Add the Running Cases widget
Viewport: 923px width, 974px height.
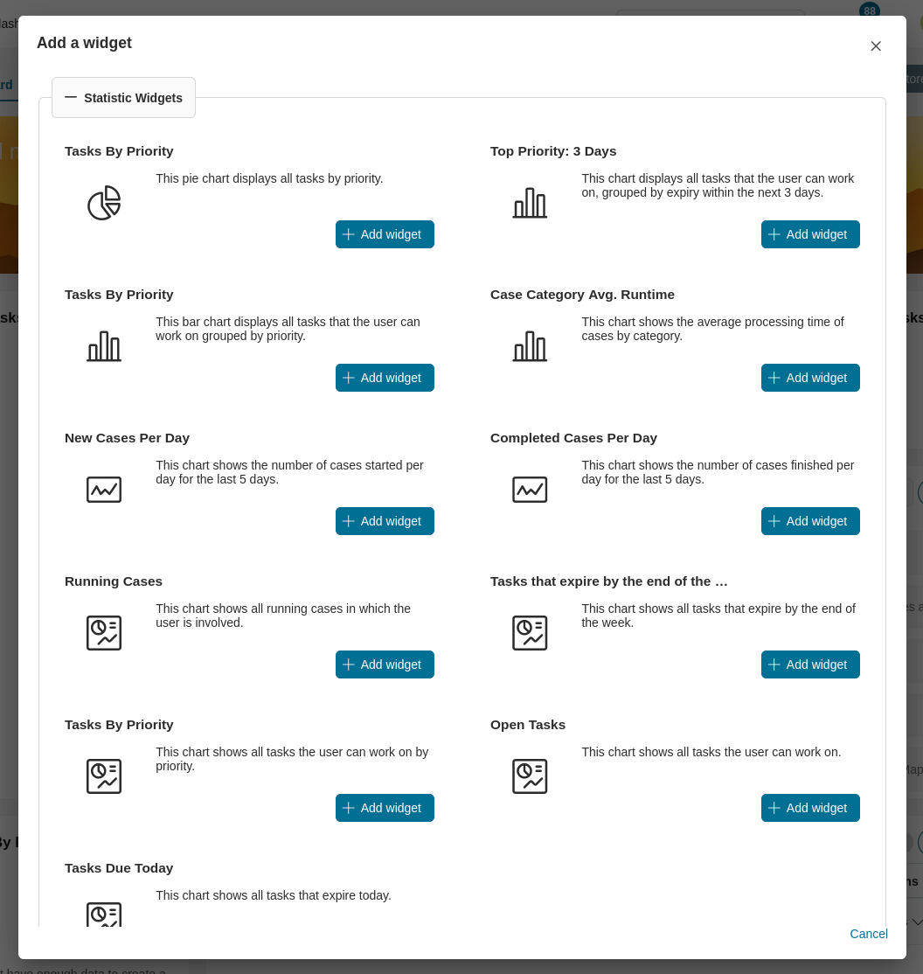point(385,664)
